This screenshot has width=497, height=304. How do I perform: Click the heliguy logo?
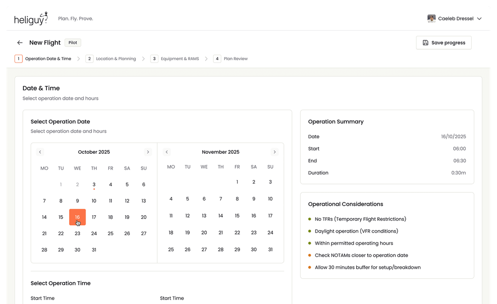[31, 19]
